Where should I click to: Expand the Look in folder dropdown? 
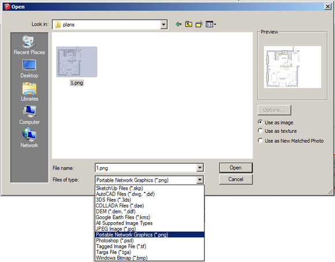pyautogui.click(x=163, y=25)
